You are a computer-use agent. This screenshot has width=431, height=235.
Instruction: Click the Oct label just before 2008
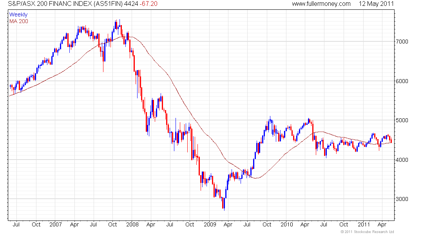point(113,224)
